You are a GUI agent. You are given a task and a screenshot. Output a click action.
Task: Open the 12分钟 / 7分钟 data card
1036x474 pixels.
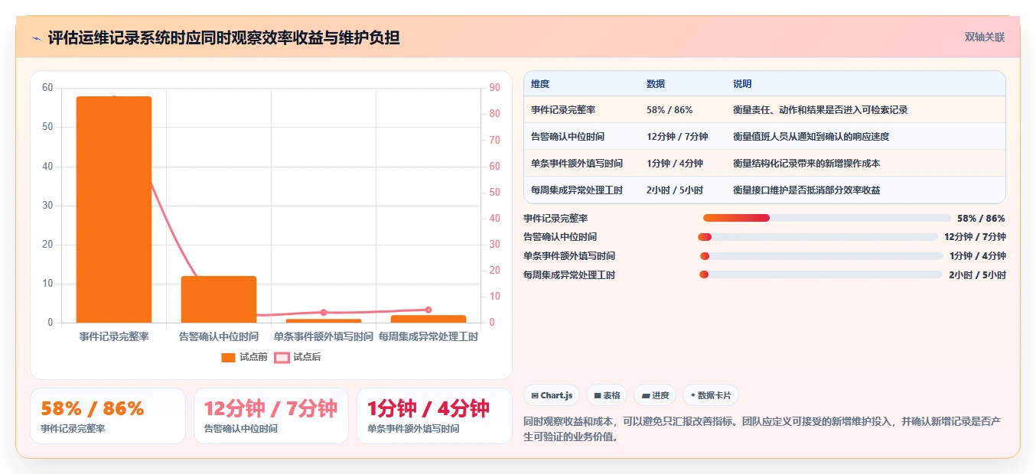(271, 416)
